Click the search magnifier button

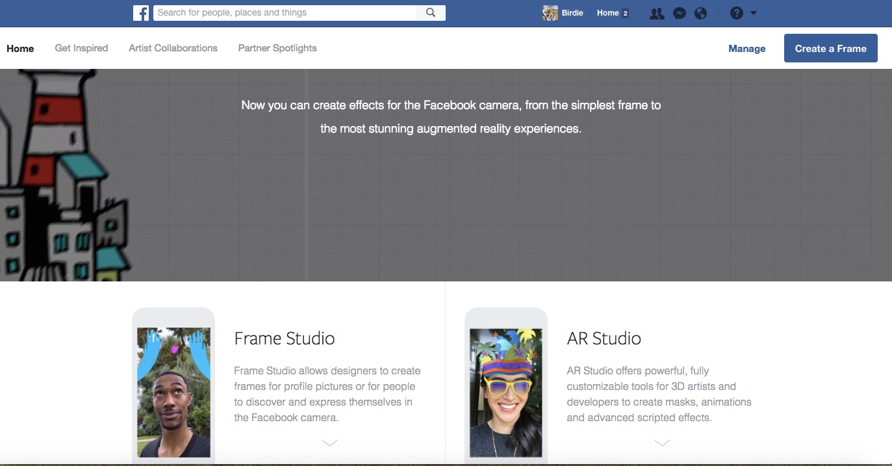pos(431,13)
